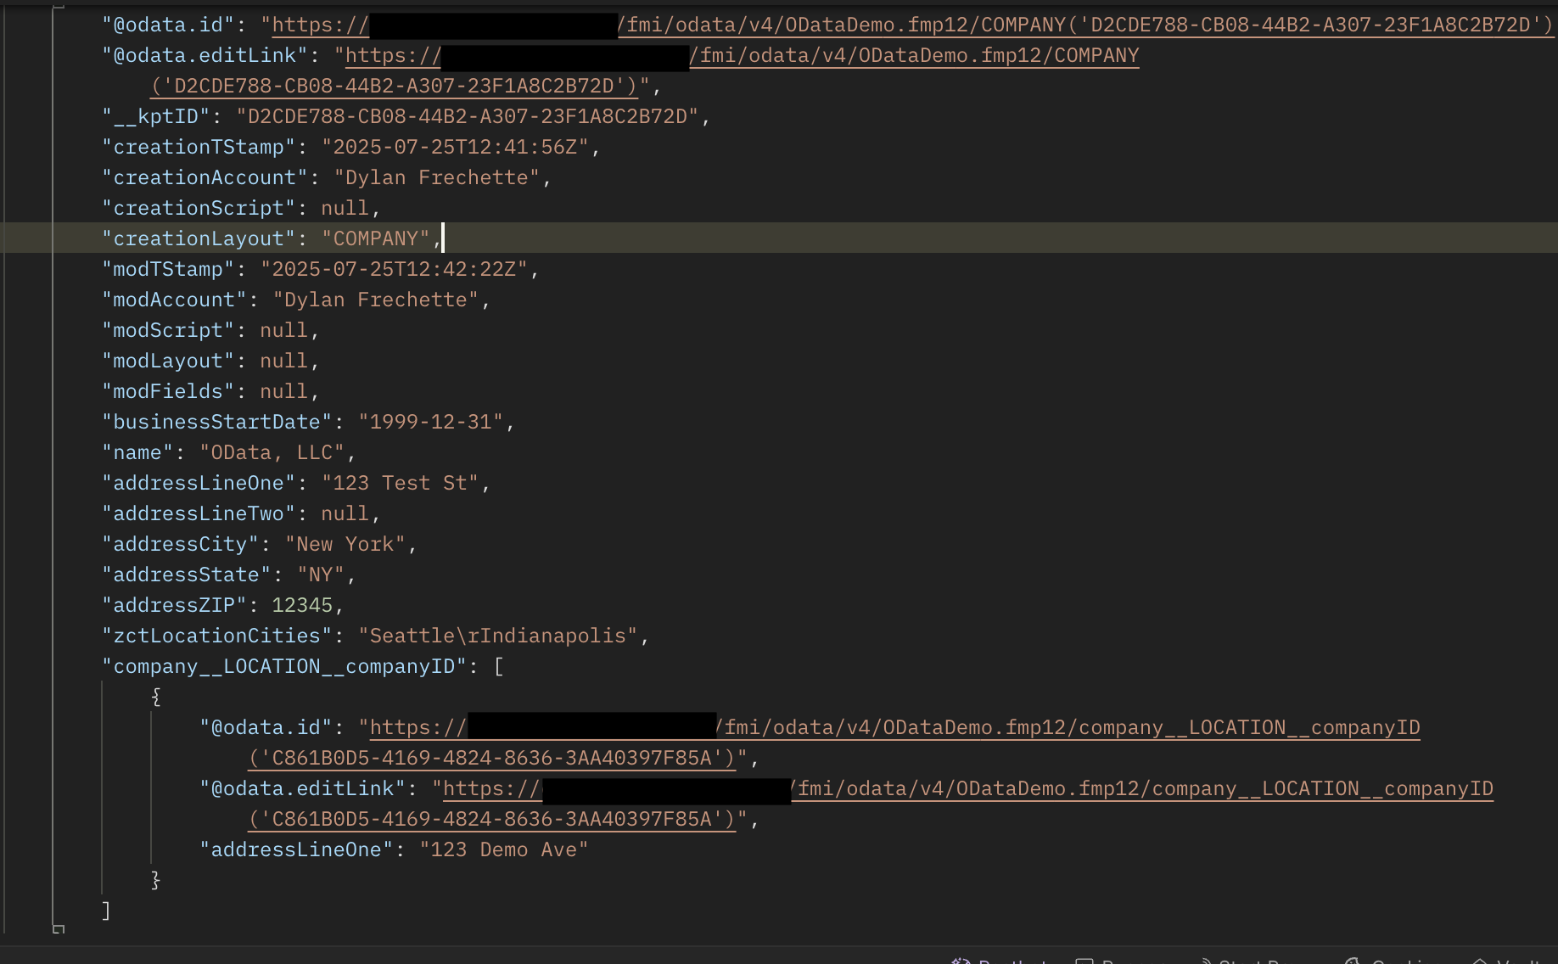Click the addressZIP number 12345

(302, 606)
